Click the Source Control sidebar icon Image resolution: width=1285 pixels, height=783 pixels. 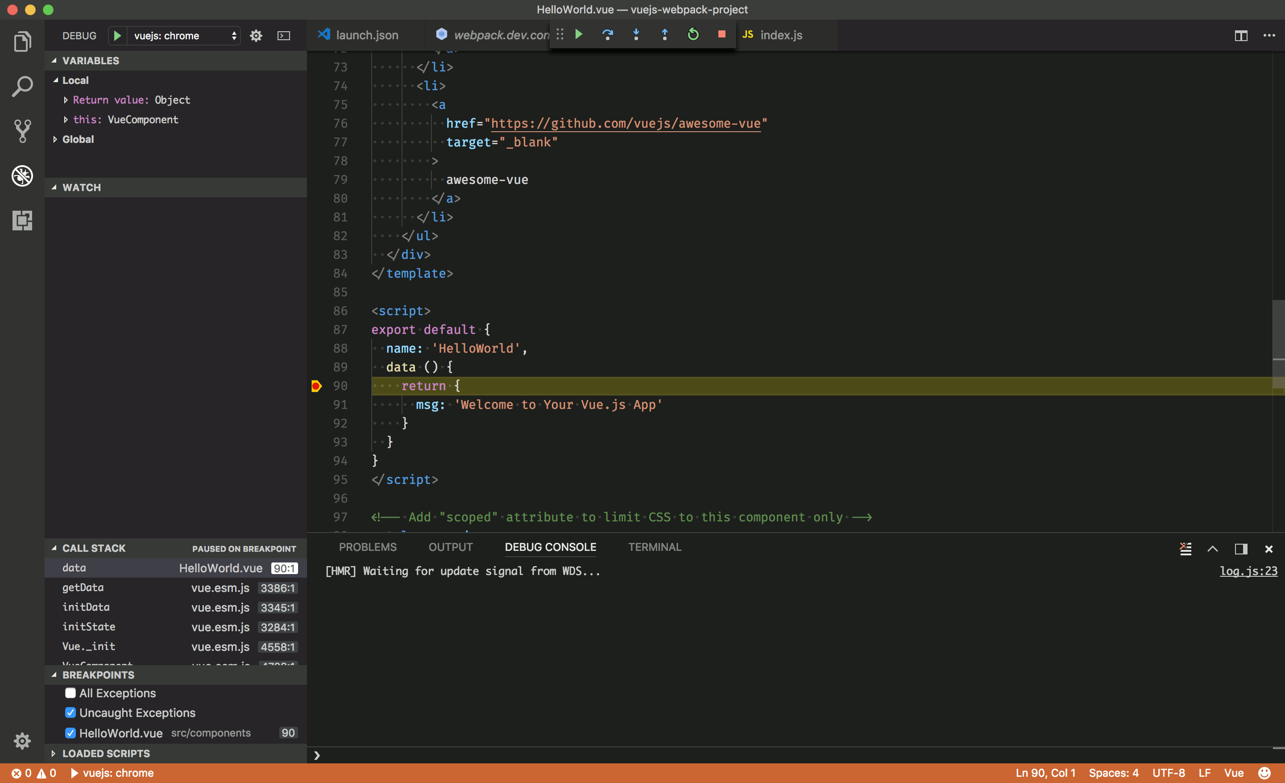coord(22,129)
